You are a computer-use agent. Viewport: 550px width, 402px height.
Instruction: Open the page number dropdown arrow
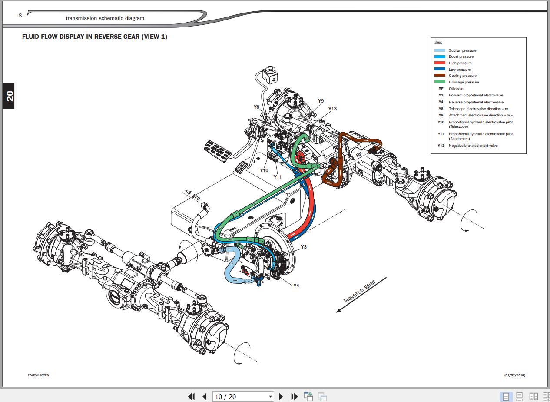(x=270, y=396)
